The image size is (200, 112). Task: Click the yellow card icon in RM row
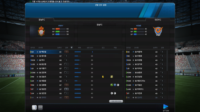click(x=103, y=77)
